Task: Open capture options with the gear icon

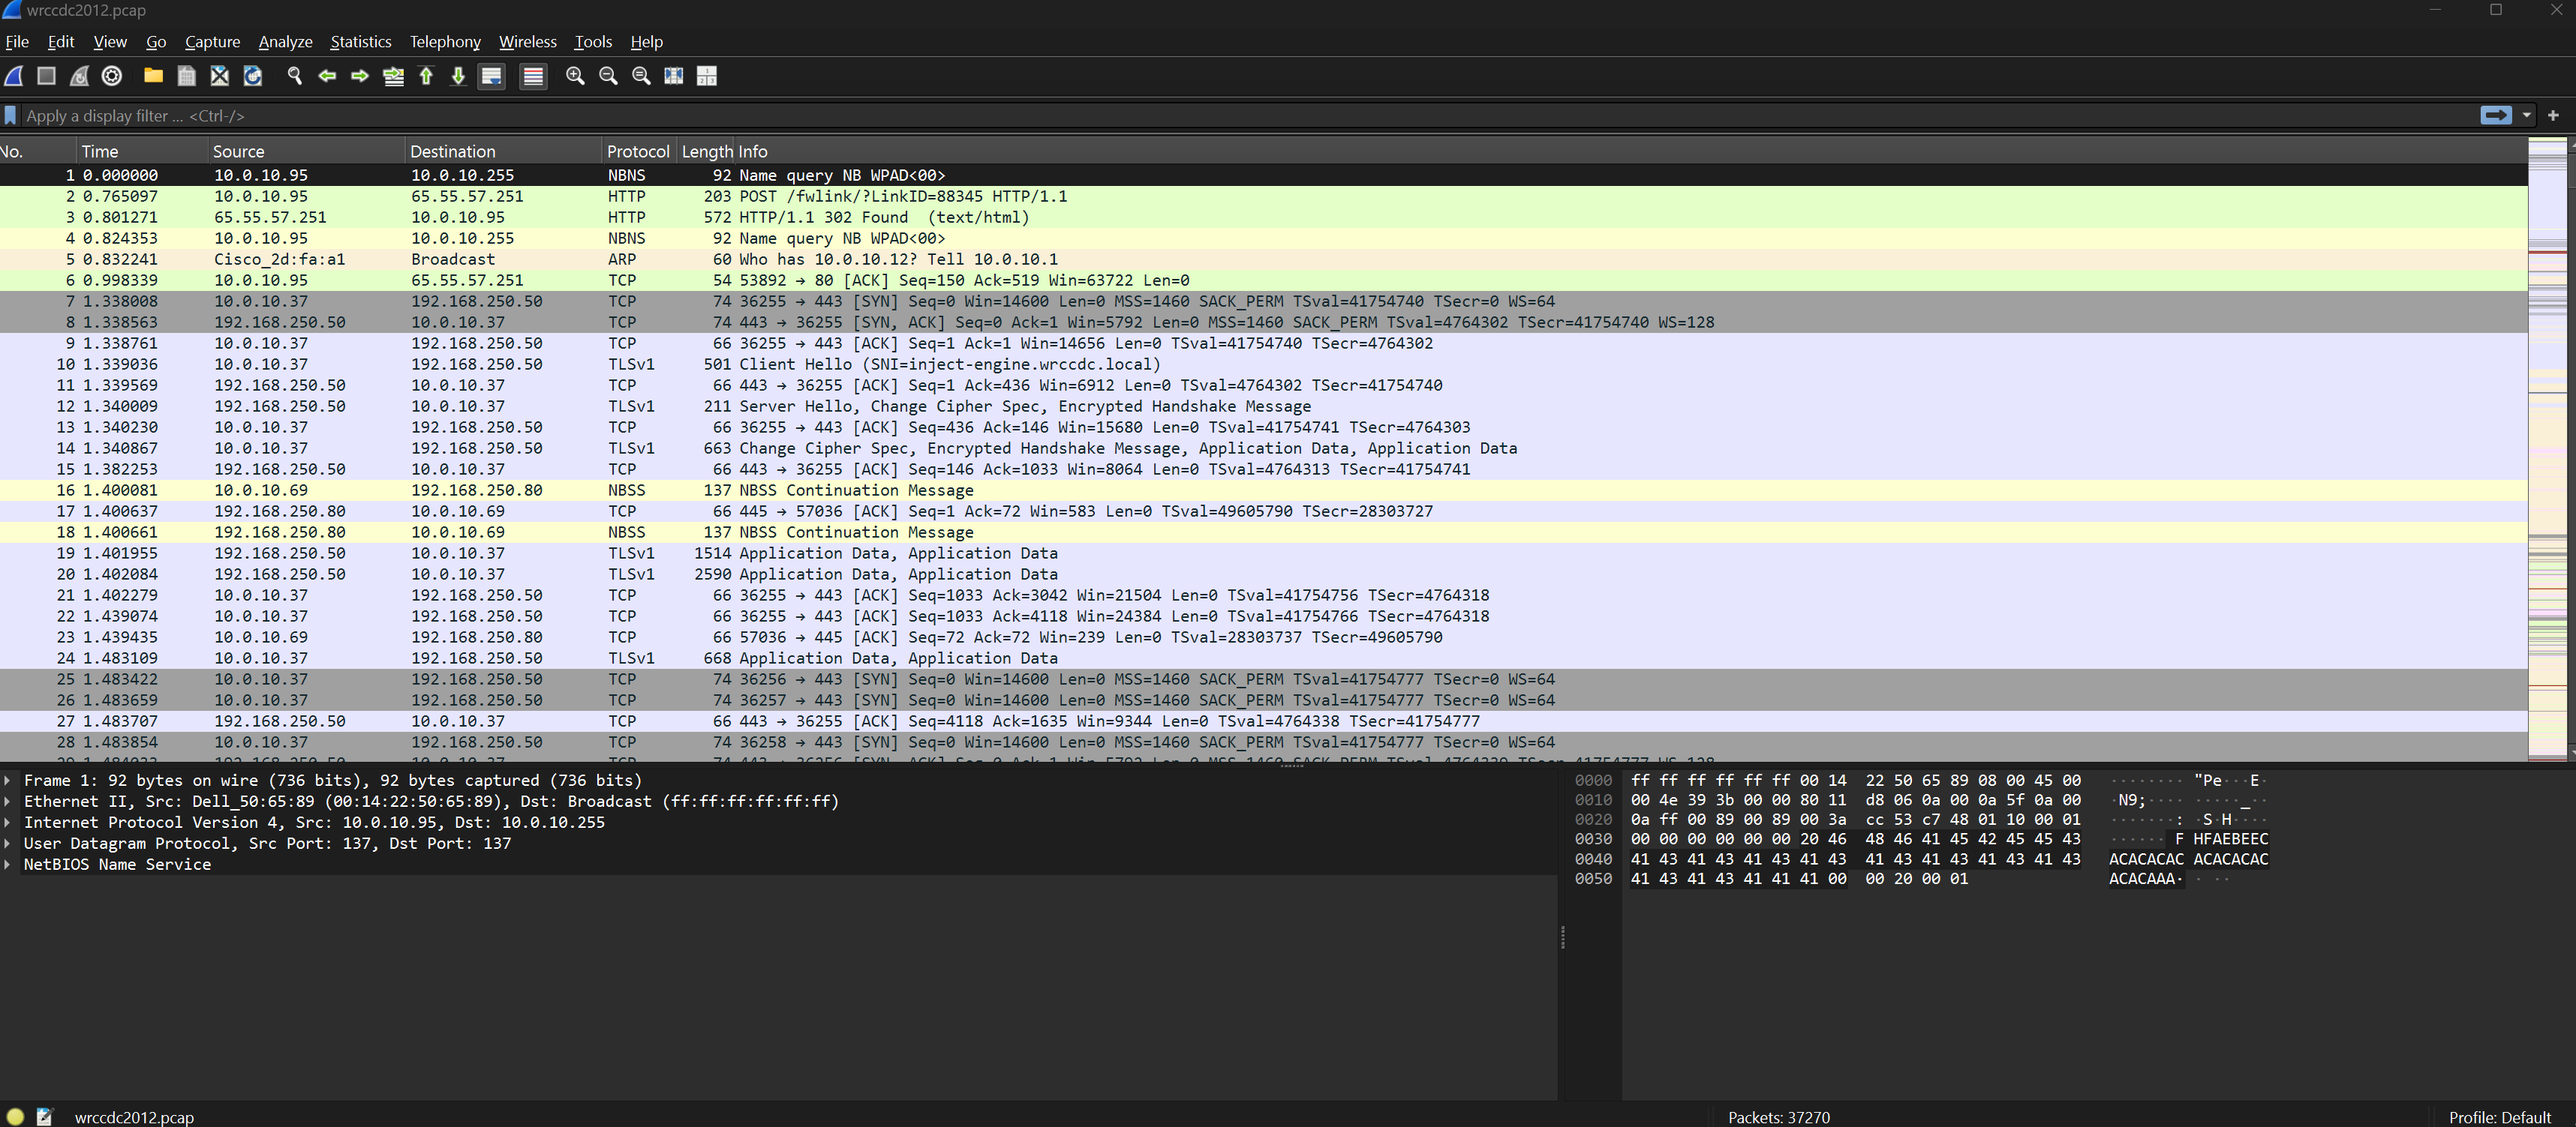Action: tap(112, 76)
